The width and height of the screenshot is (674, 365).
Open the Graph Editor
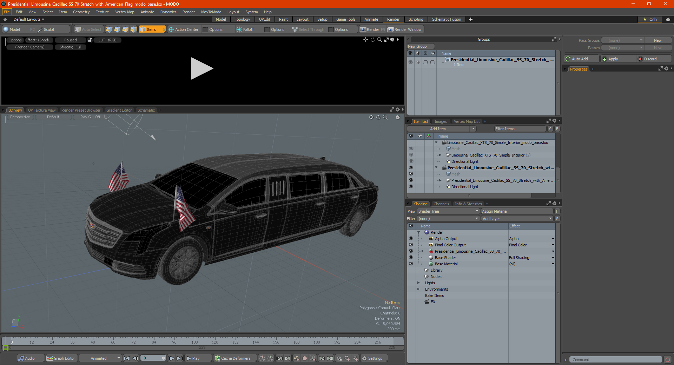click(61, 358)
